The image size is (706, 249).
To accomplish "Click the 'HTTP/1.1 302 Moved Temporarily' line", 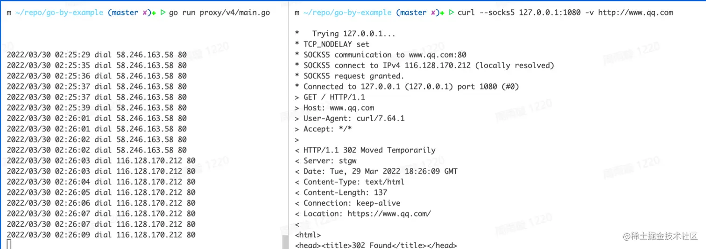I will [x=369, y=150].
